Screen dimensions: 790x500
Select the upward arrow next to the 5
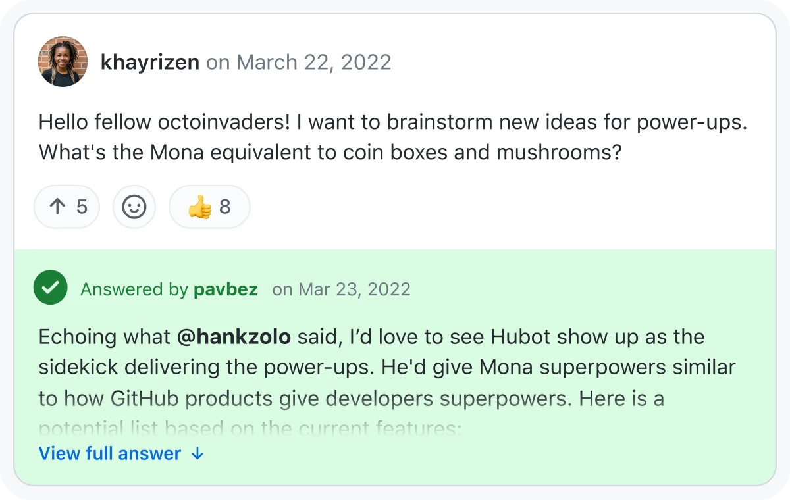[x=59, y=207]
